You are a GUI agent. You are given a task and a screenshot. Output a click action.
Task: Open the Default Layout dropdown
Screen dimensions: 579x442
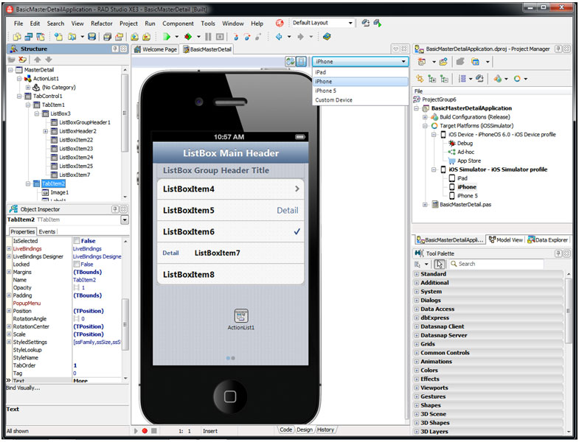(x=350, y=23)
